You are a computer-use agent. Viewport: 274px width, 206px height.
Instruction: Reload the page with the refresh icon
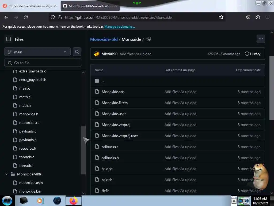point(26,17)
